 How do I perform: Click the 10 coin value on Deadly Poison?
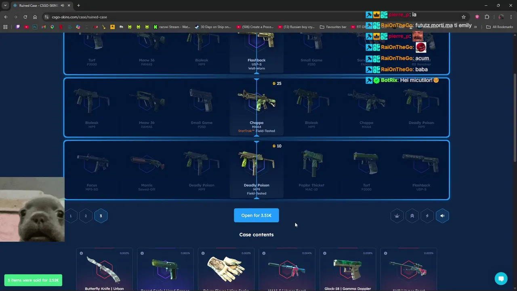coord(277,146)
